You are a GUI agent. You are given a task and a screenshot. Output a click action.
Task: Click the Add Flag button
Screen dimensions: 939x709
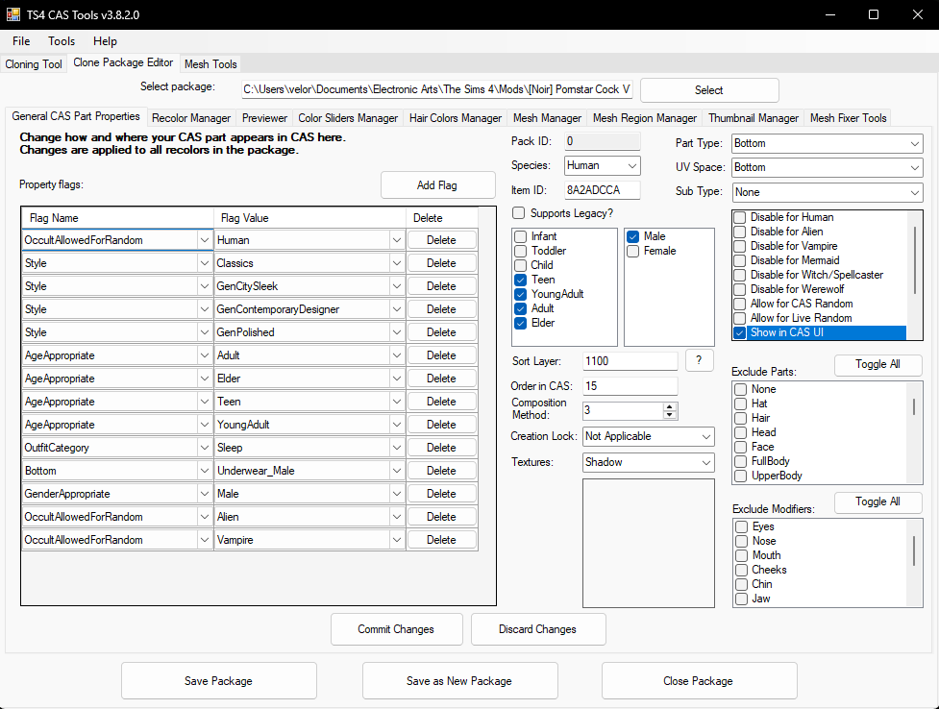[437, 185]
